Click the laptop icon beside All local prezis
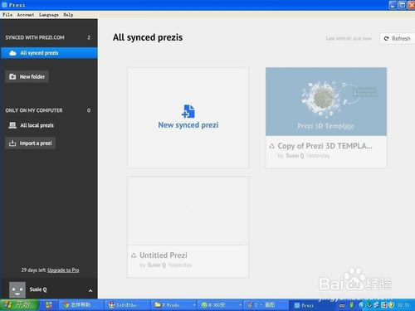Image resolution: width=415 pixels, height=311 pixels. pyautogui.click(x=12, y=125)
